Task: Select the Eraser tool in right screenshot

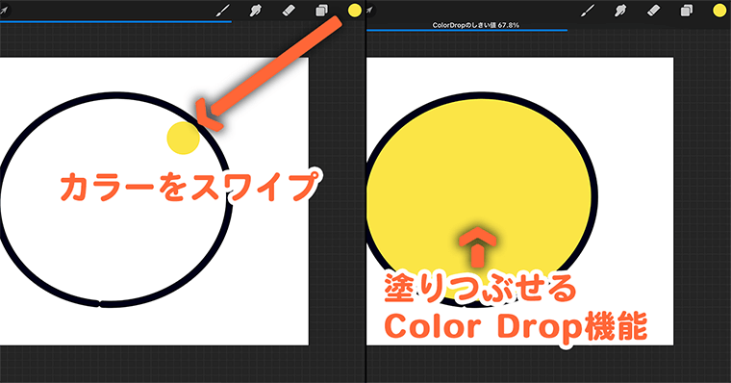Action: tap(654, 11)
